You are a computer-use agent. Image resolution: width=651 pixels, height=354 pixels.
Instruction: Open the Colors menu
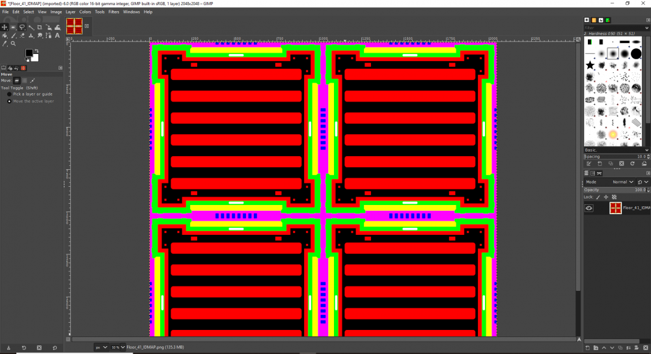(85, 12)
